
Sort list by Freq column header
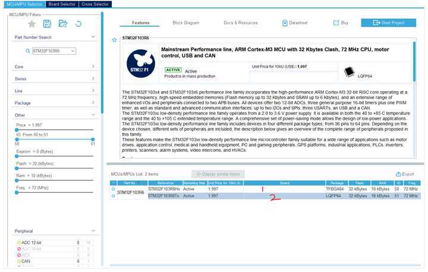click(x=412, y=183)
